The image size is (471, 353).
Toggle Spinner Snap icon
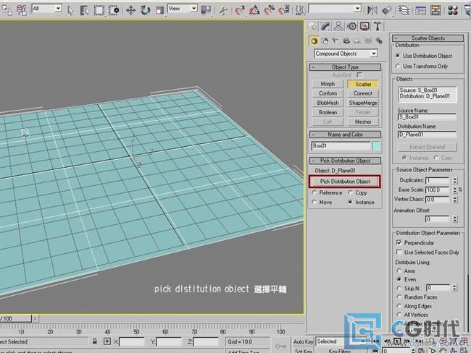point(283,11)
